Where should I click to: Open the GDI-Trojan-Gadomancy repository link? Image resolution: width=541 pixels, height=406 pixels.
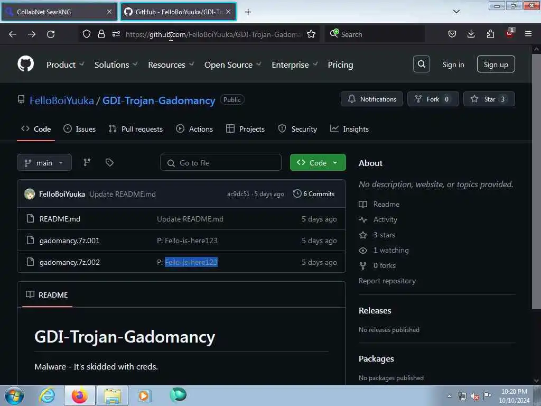158,100
